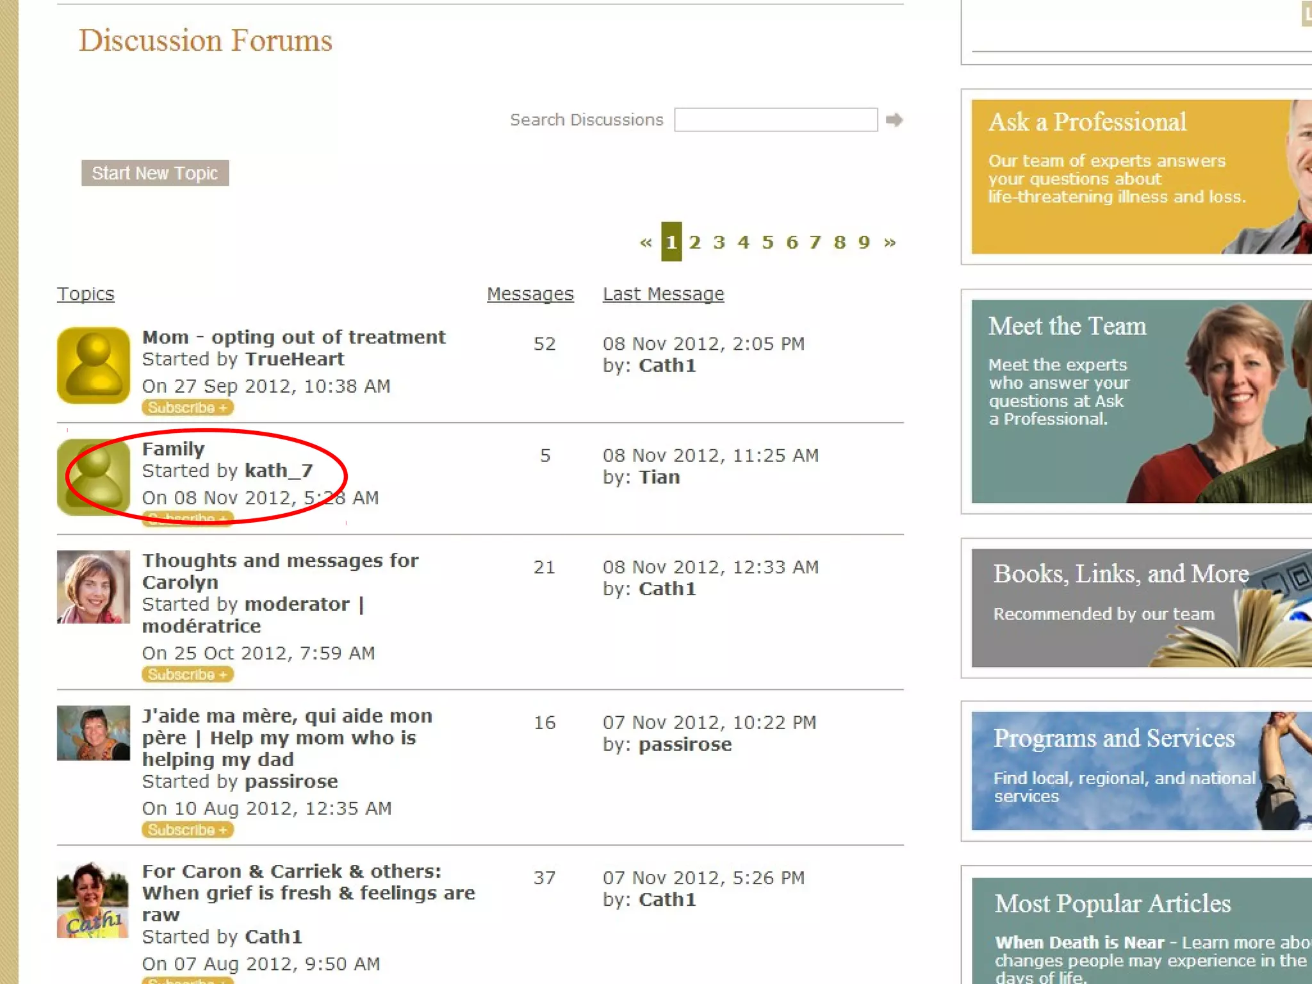The width and height of the screenshot is (1312, 984).
Task: Jump to page 9 of discussions
Action: (864, 242)
